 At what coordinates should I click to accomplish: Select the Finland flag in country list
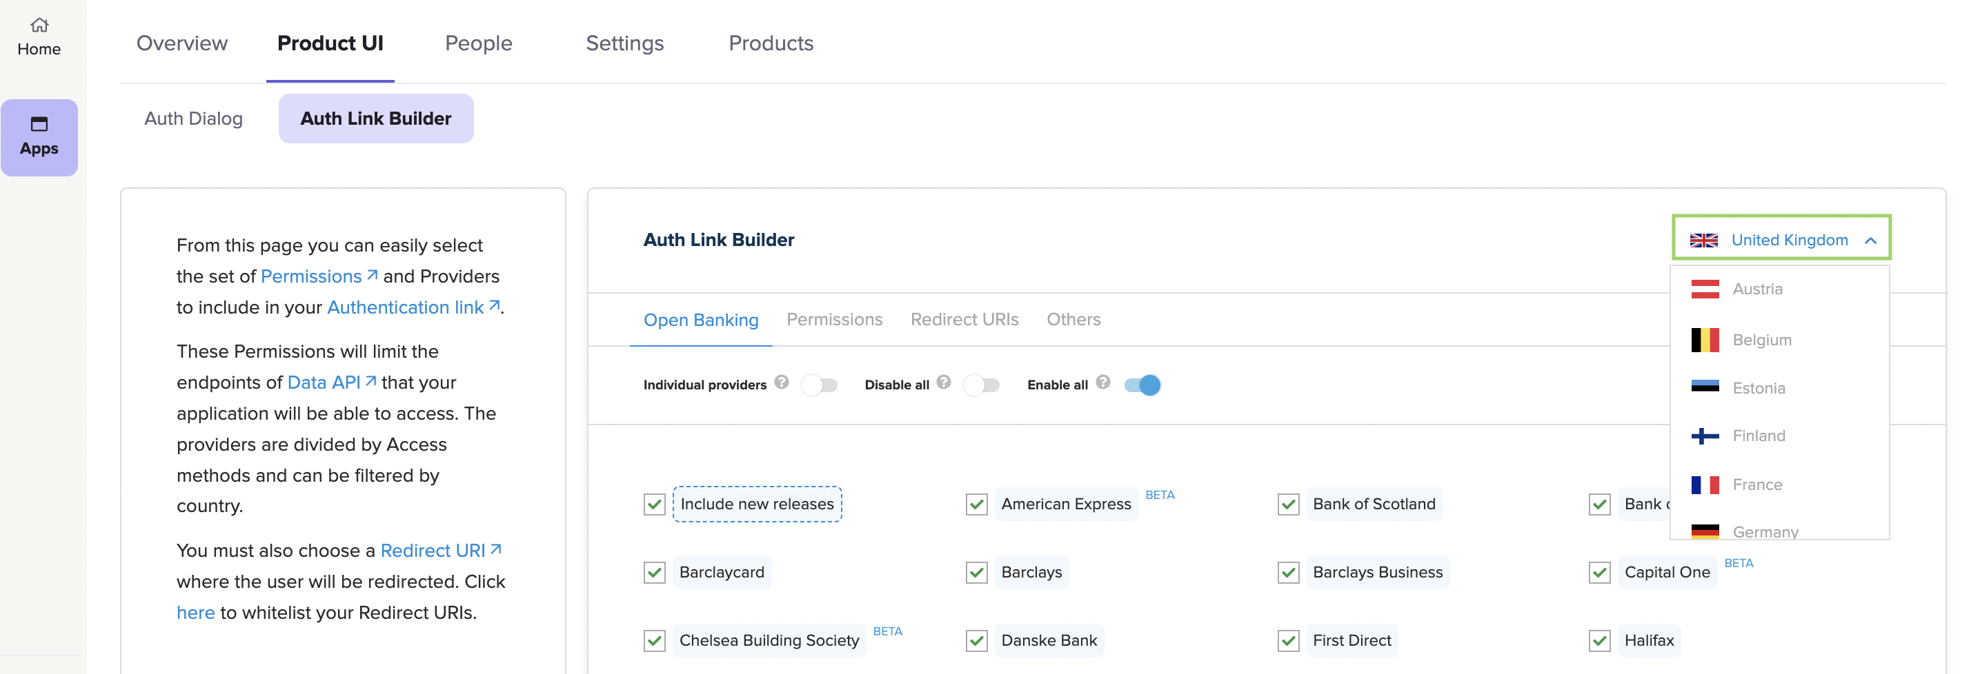coord(1705,436)
